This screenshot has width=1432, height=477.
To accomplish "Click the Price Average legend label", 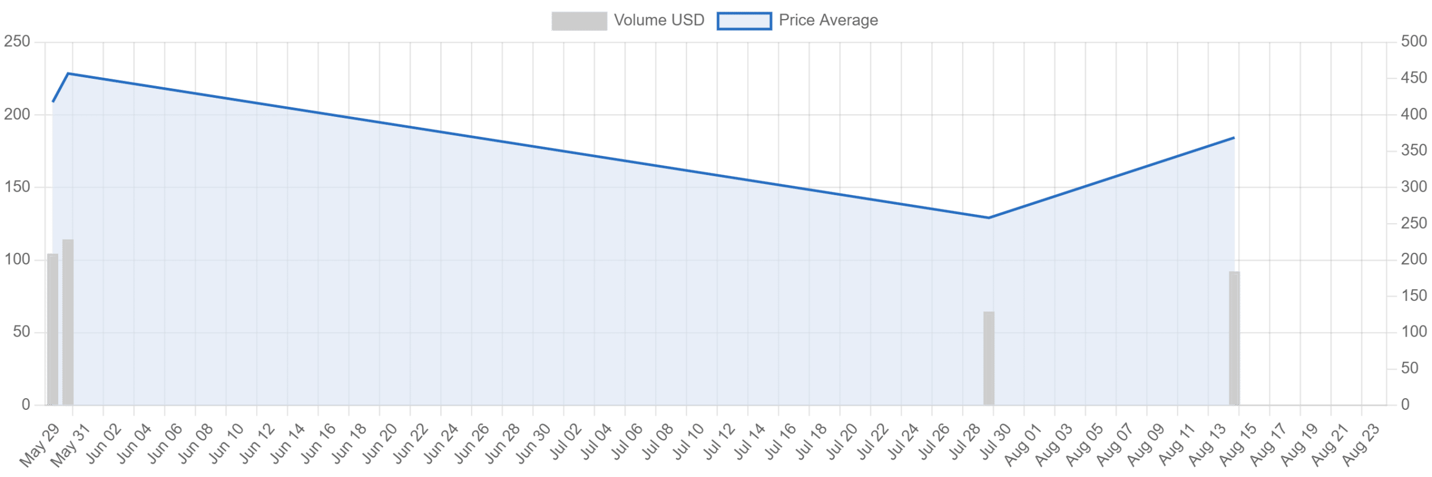I will (x=827, y=20).
